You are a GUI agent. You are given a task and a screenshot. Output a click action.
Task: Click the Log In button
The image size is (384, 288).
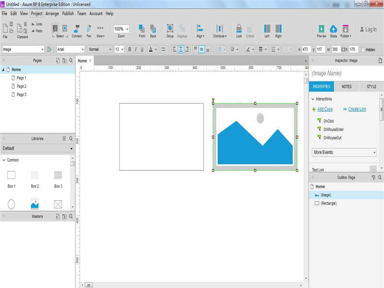pyautogui.click(x=368, y=29)
